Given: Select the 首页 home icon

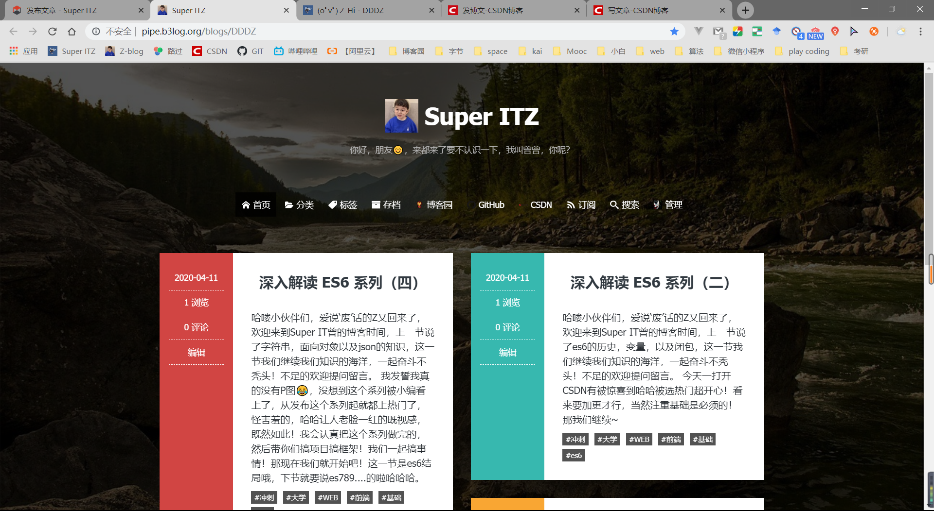Looking at the screenshot, I should [246, 204].
